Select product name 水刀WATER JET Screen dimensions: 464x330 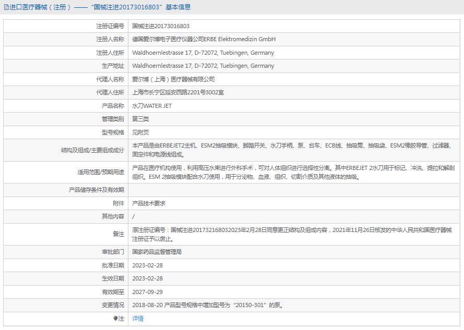click(x=152, y=106)
